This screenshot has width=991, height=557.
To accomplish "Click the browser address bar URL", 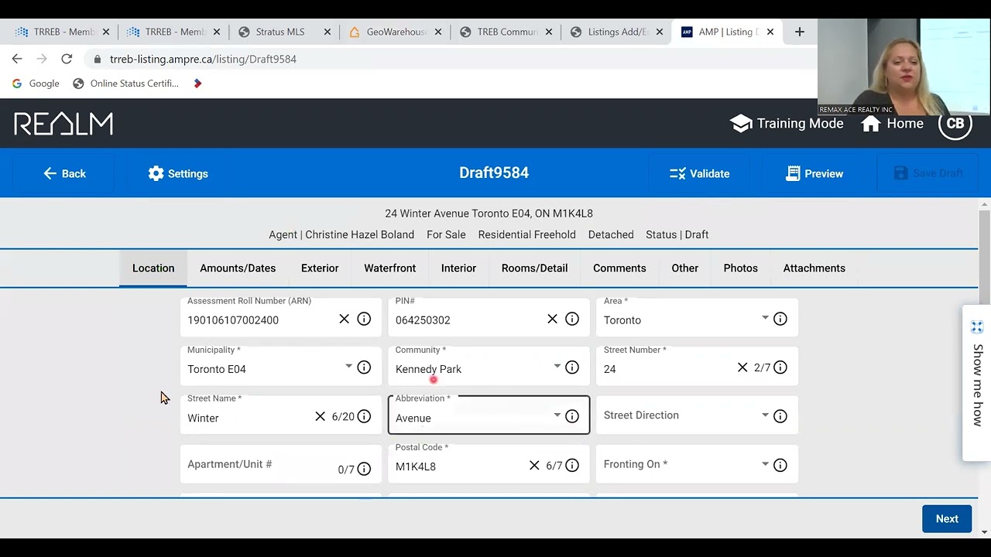I will [x=203, y=59].
